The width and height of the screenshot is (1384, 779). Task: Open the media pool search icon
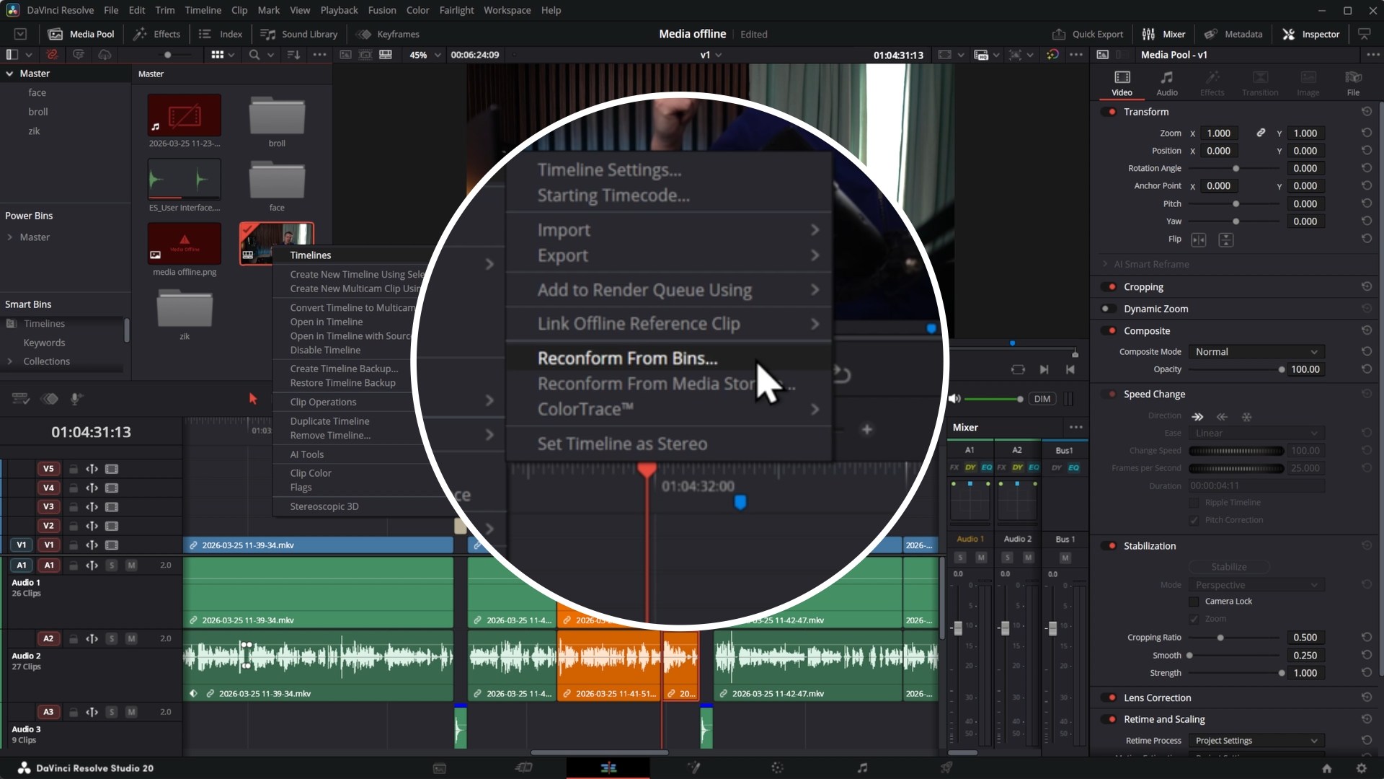(x=254, y=55)
